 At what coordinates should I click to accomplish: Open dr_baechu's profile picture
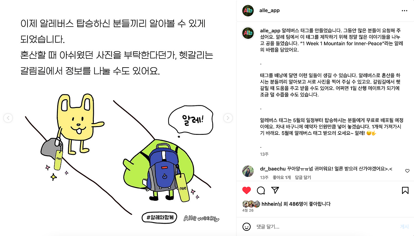point(248,171)
